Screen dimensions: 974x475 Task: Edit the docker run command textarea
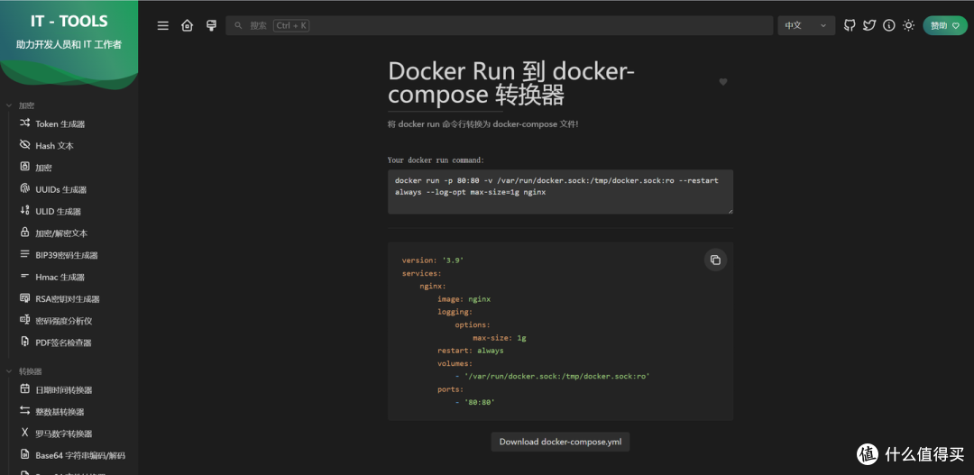(560, 192)
